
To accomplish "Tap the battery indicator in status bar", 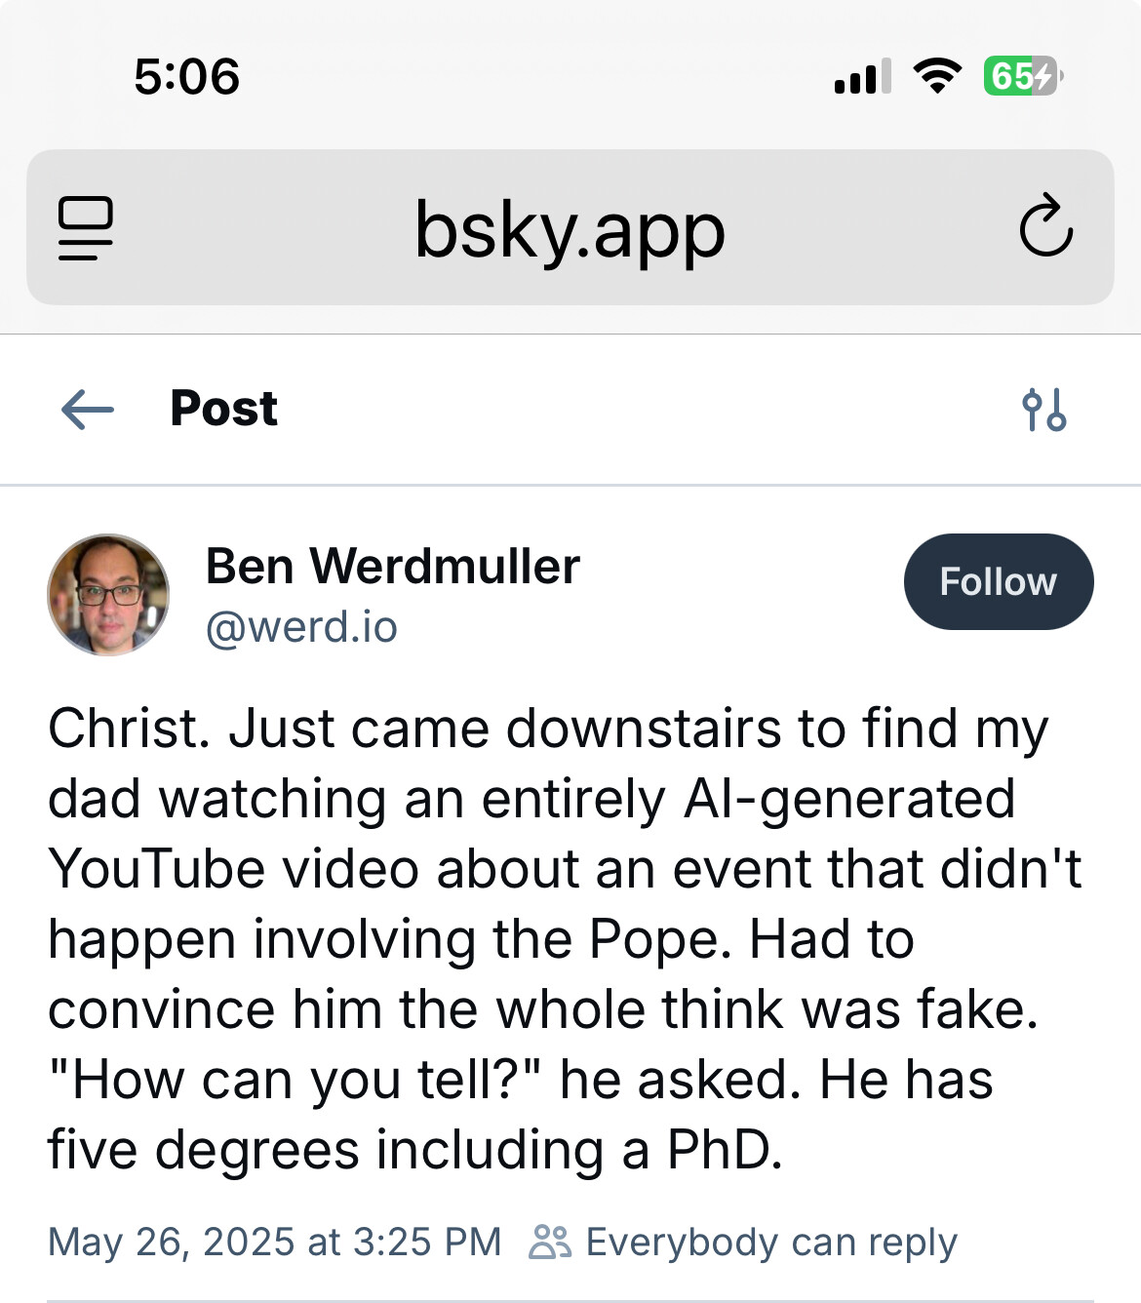I will (1023, 76).
